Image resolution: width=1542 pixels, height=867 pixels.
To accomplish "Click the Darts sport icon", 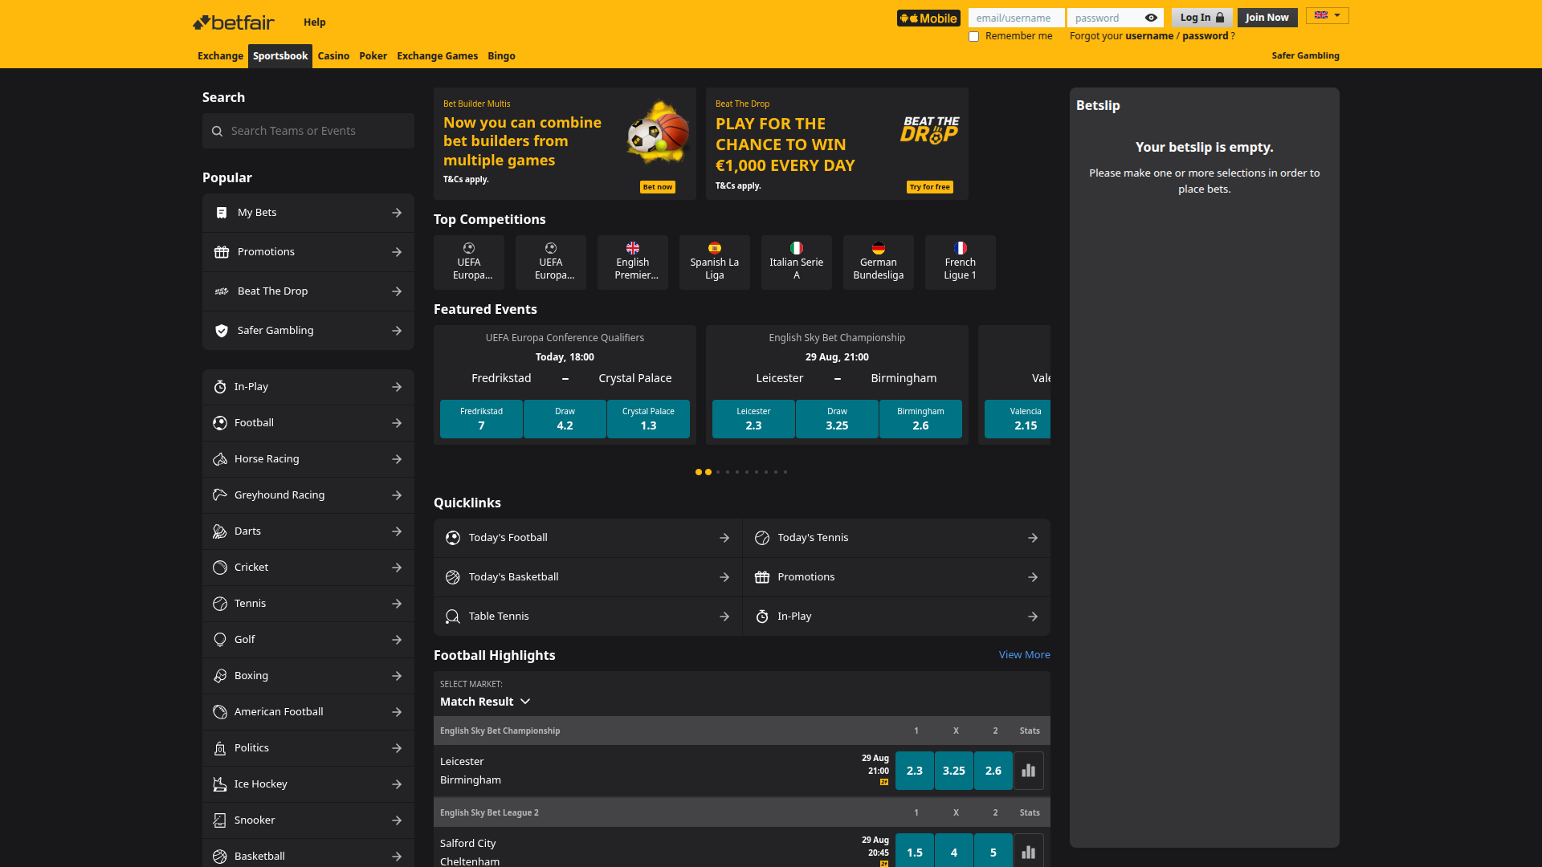I will click(220, 531).
